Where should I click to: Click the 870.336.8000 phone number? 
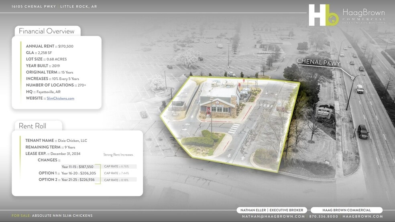point(324,216)
